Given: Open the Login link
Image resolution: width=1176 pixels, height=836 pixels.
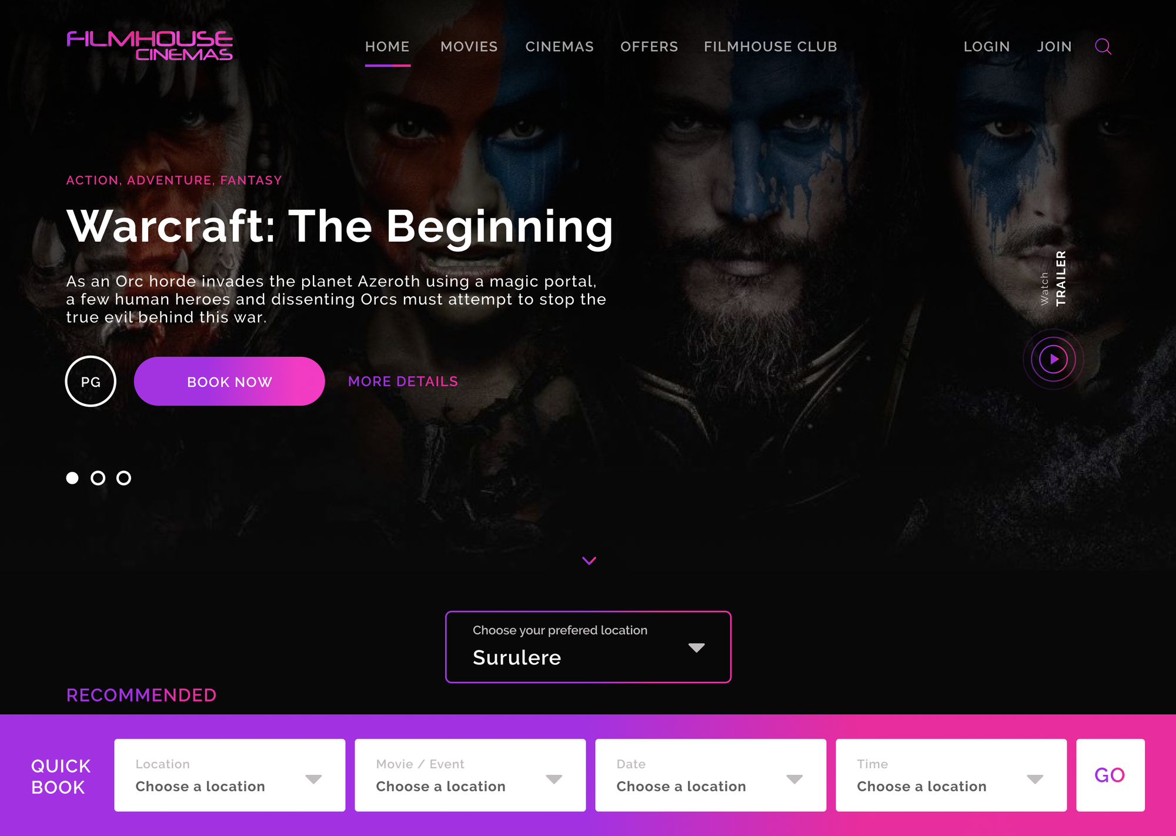Looking at the screenshot, I should pos(987,46).
